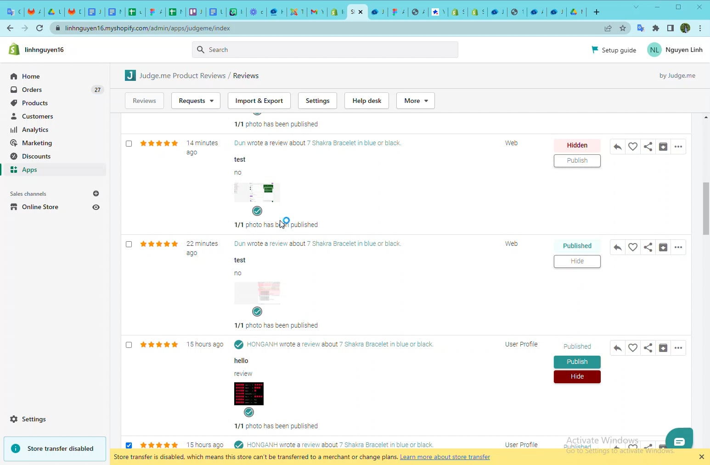Share the 14 minutes ago review
Image resolution: width=710 pixels, height=465 pixels.
pyautogui.click(x=648, y=147)
